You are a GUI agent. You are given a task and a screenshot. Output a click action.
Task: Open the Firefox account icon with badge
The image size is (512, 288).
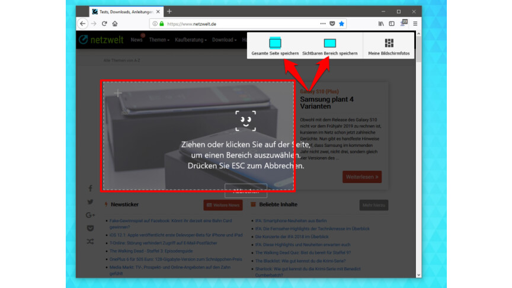(x=404, y=23)
